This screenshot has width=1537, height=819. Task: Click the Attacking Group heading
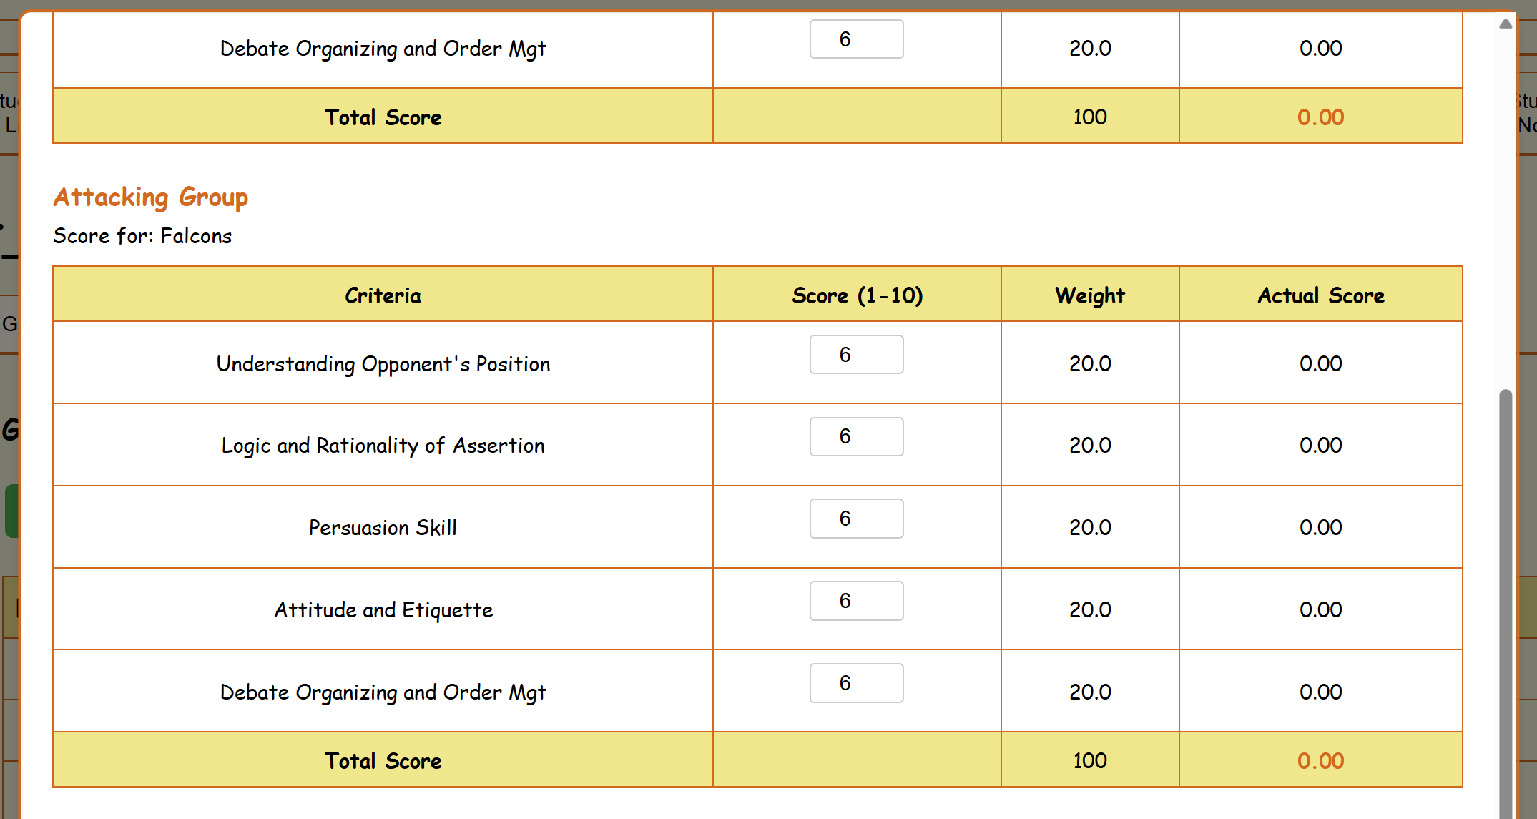pos(151,197)
